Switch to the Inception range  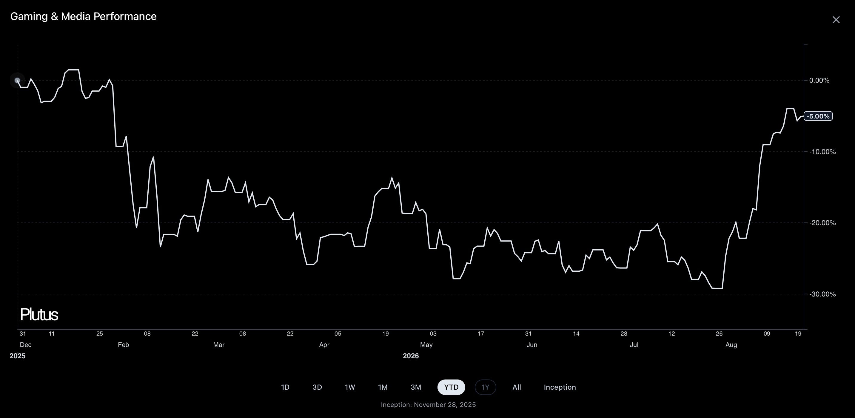click(x=560, y=387)
